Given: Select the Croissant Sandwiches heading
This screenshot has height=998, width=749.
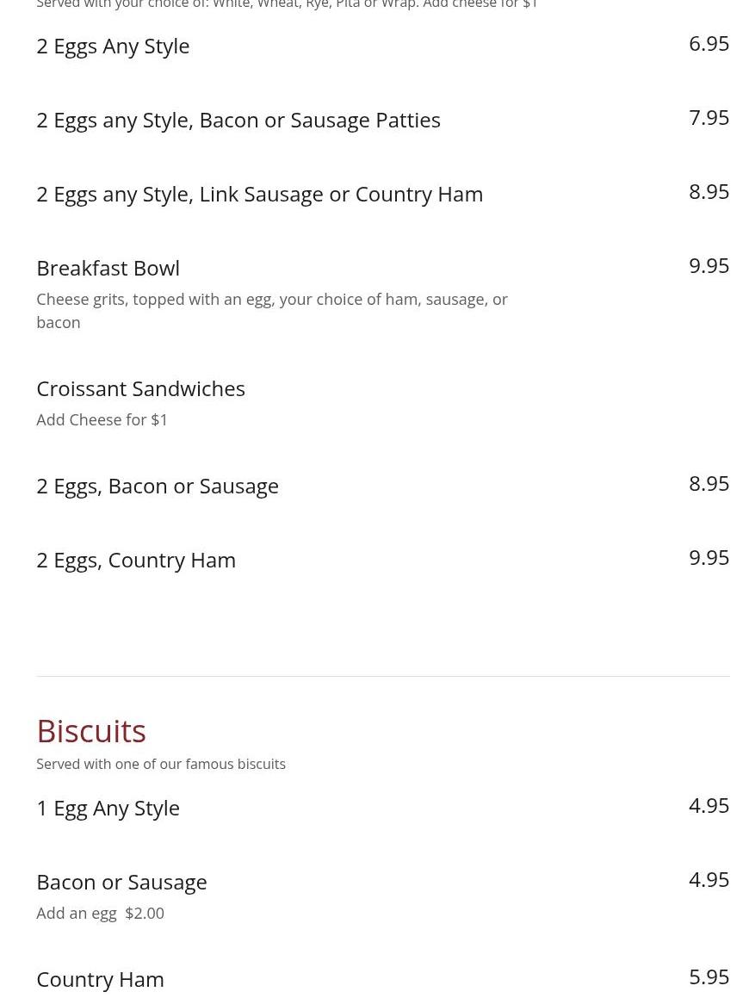Looking at the screenshot, I should (x=140, y=388).
